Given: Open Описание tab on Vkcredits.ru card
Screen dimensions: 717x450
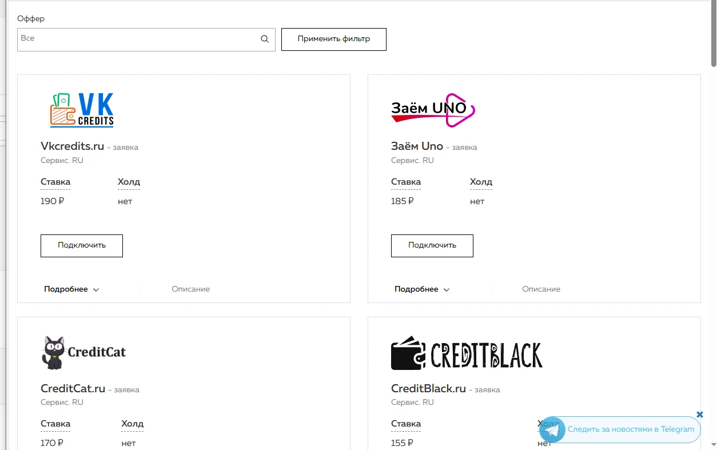Looking at the screenshot, I should [191, 289].
